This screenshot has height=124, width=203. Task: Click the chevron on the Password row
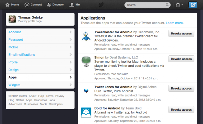click(70, 40)
